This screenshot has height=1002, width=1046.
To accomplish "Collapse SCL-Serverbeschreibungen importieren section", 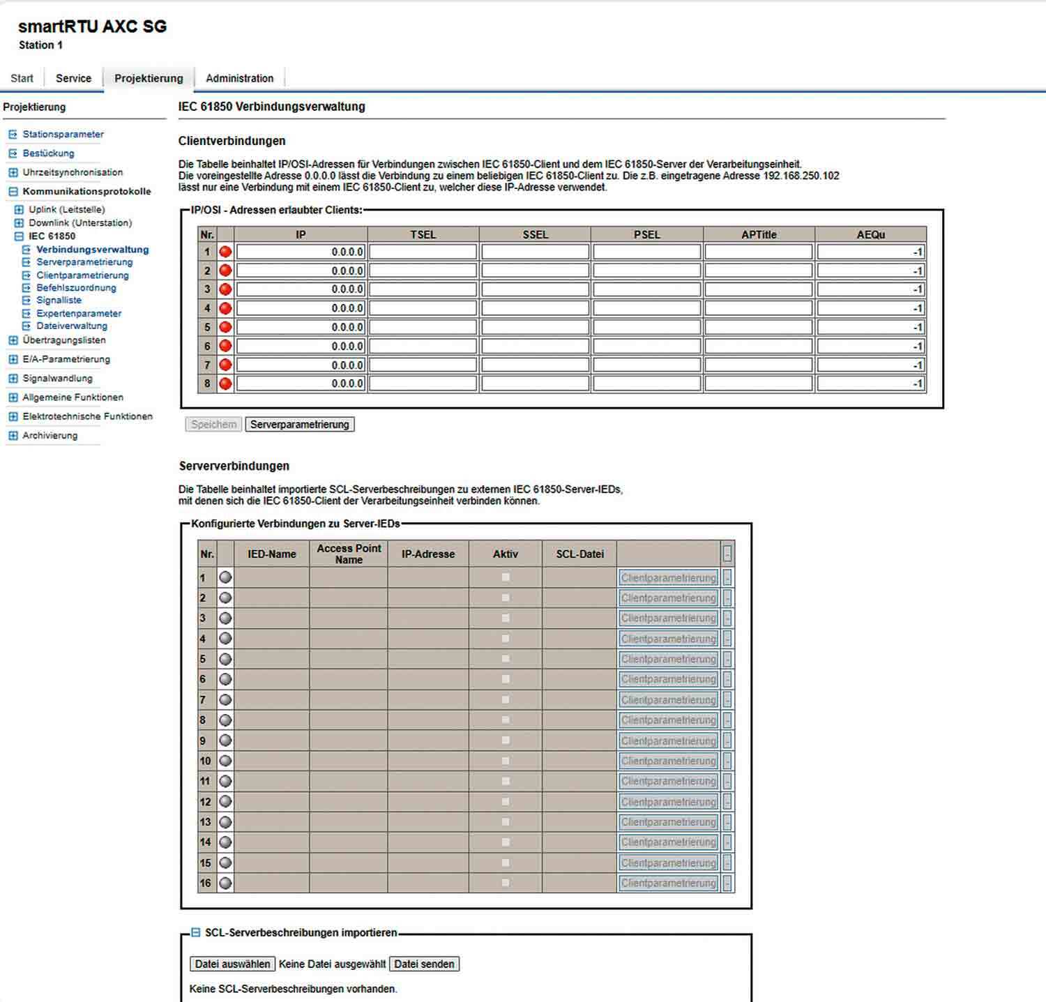I will pos(196,932).
